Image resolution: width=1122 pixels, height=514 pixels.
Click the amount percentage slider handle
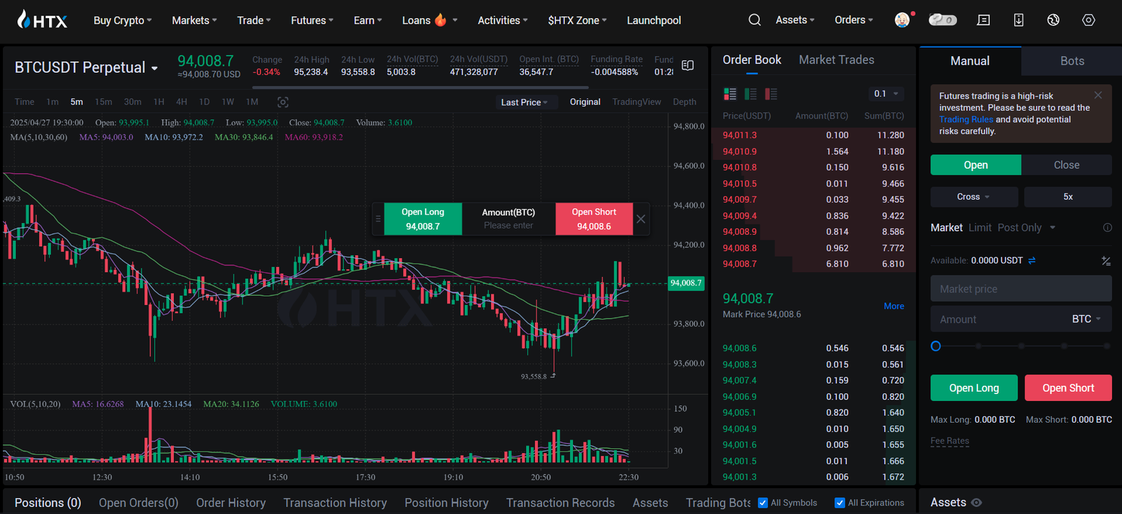click(x=935, y=346)
